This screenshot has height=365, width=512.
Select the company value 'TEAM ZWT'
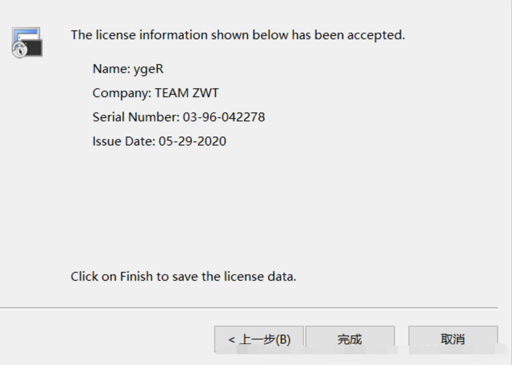[x=187, y=93]
